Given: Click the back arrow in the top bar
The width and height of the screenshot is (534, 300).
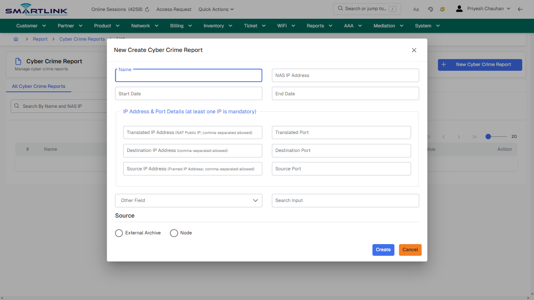Looking at the screenshot, I should coord(520,9).
